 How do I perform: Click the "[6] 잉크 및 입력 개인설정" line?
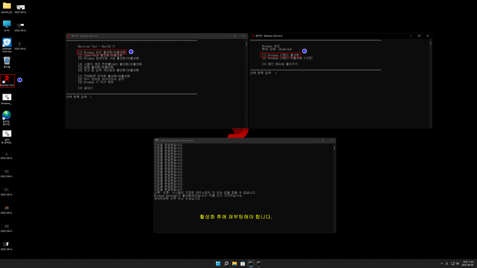(x=108, y=70)
